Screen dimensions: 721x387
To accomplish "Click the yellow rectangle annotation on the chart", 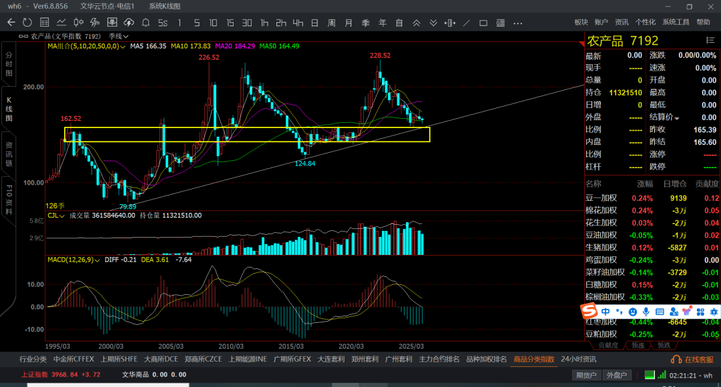I will [x=247, y=127].
